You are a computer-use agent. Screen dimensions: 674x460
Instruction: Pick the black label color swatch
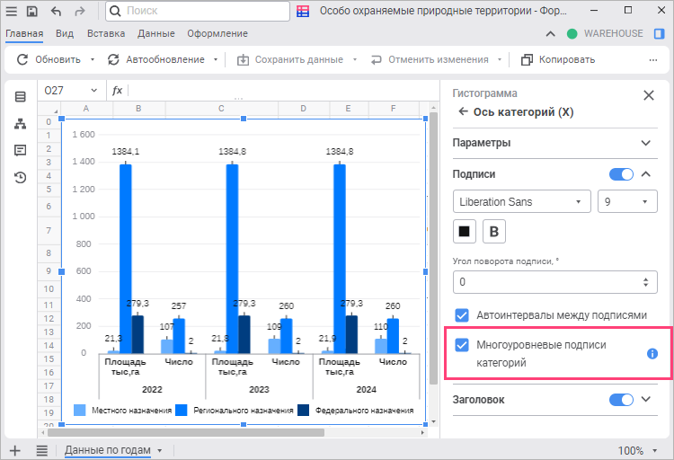tap(465, 231)
